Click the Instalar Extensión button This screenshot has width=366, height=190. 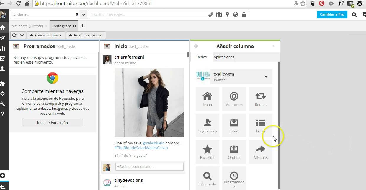coord(53,123)
